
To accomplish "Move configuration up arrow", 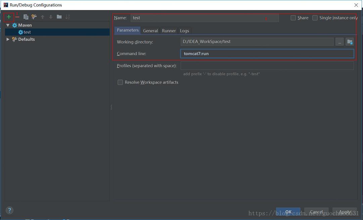I will 42,17.
